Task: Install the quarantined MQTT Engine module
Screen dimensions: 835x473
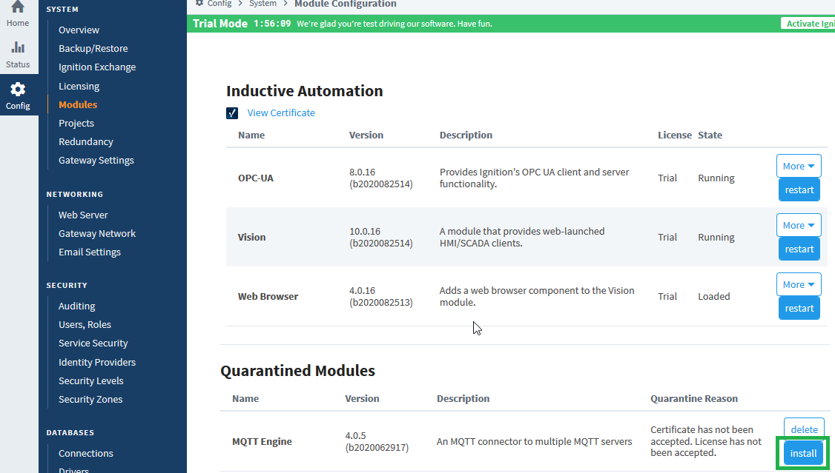Action: click(803, 453)
